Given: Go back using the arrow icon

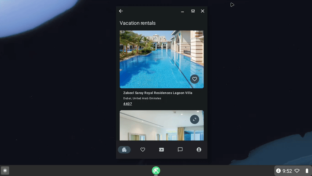Looking at the screenshot, I should 121,11.
